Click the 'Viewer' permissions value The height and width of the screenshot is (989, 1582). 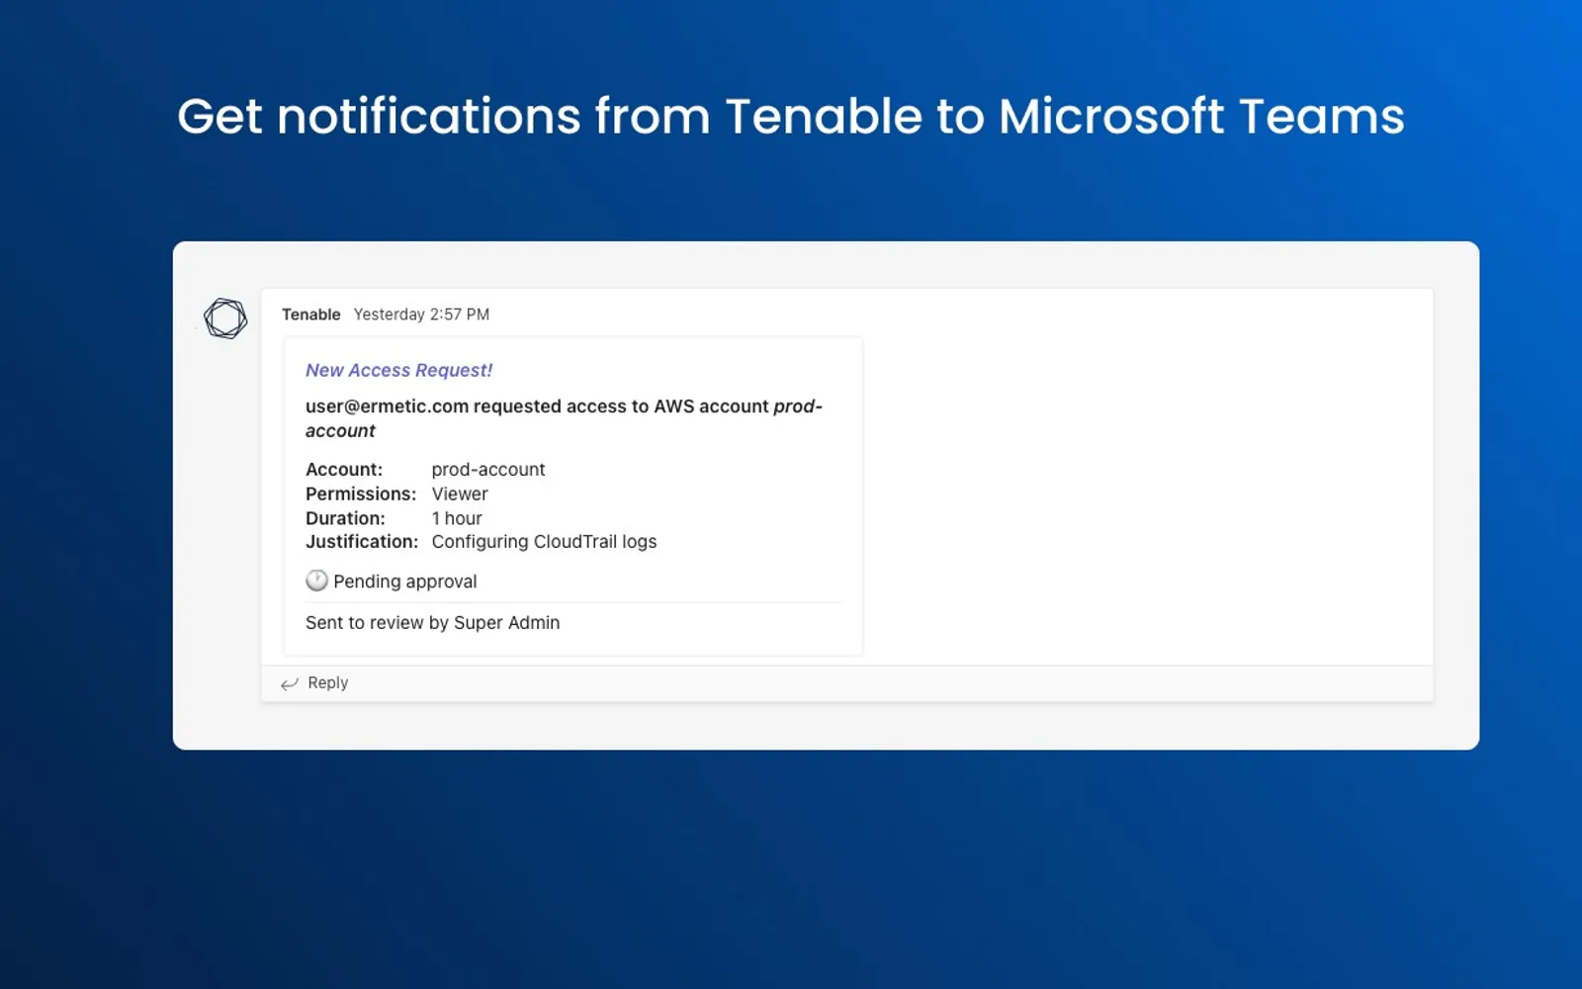[x=460, y=494]
